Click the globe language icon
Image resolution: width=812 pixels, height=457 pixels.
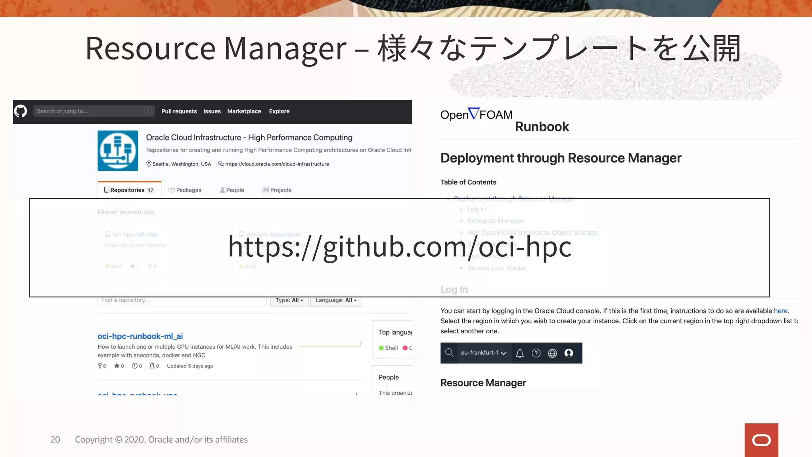[x=552, y=353]
